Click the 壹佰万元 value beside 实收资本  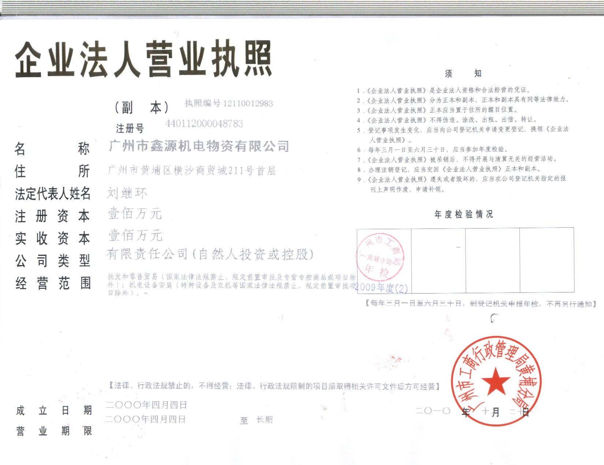click(135, 236)
